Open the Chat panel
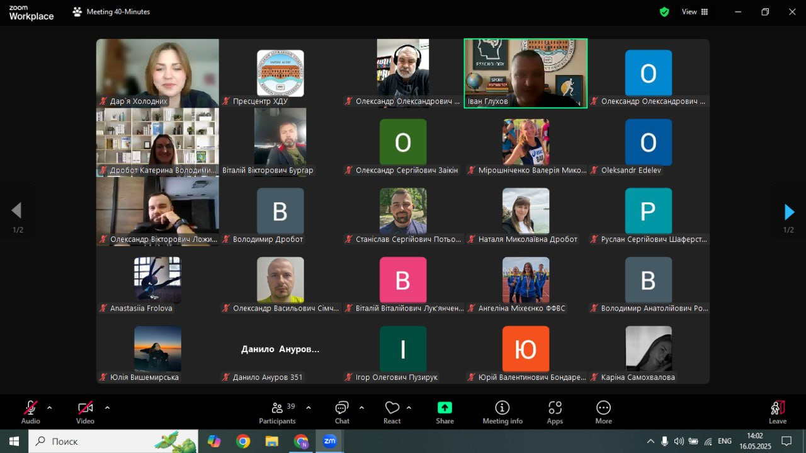The width and height of the screenshot is (806, 453). [x=342, y=408]
